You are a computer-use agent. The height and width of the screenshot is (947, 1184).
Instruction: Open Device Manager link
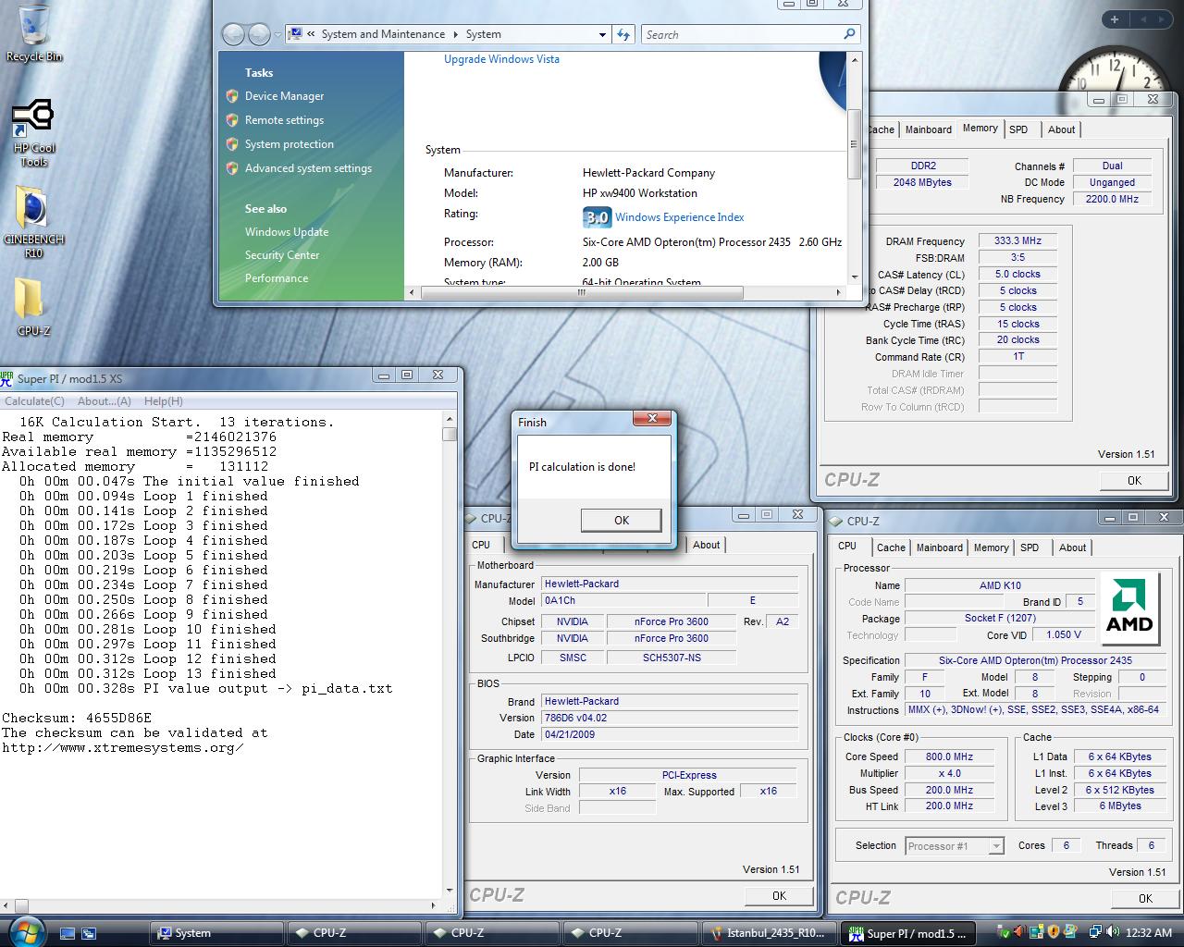pos(284,96)
